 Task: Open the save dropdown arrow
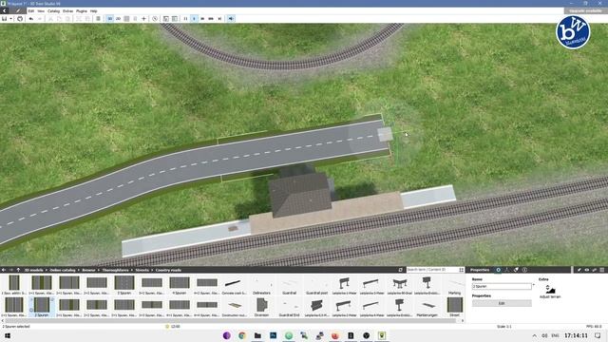[10, 19]
